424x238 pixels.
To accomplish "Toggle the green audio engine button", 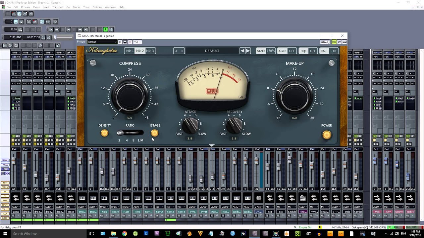I will [105, 29].
